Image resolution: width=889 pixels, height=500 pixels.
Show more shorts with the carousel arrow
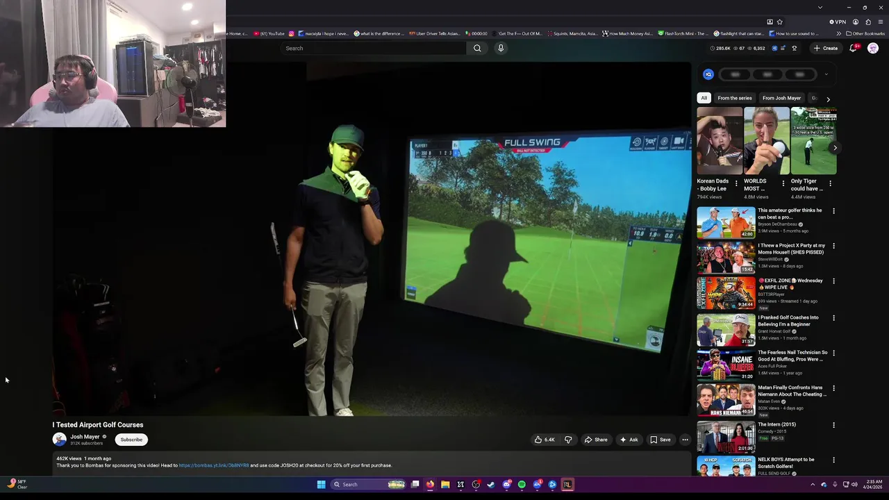pyautogui.click(x=835, y=147)
